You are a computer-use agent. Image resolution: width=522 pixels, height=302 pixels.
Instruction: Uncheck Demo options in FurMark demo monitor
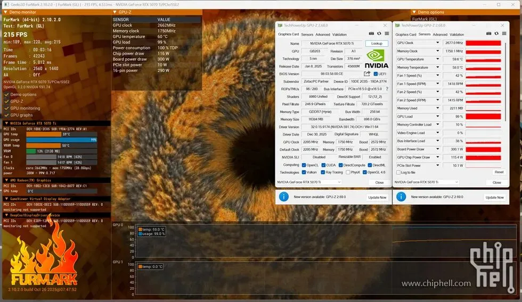(6, 94)
